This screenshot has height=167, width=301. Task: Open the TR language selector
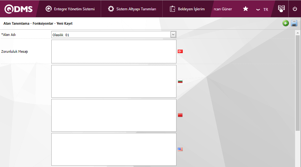click(x=262, y=9)
